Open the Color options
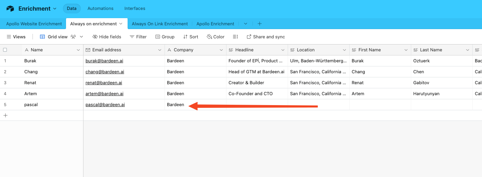The height and width of the screenshot is (177, 482). pos(216,37)
